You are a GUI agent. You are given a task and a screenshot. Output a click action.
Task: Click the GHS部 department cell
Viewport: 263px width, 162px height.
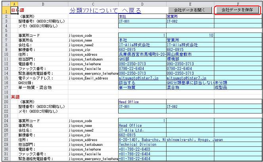click(142, 59)
